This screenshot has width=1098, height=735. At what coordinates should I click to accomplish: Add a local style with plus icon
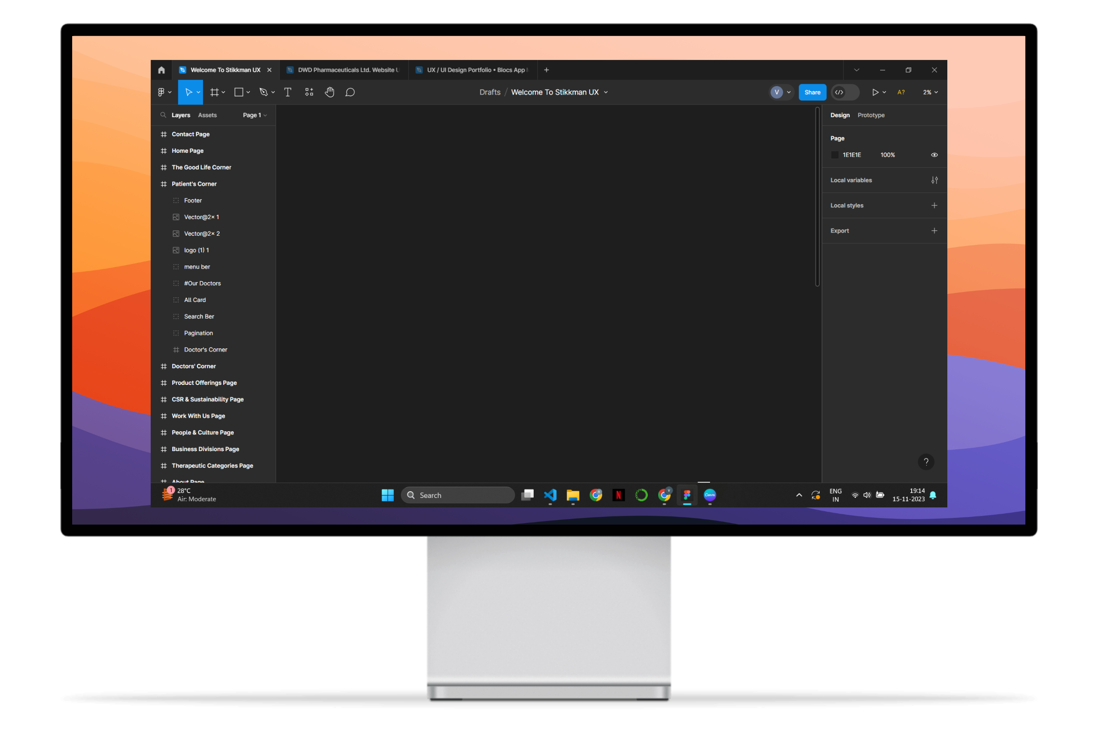(934, 205)
